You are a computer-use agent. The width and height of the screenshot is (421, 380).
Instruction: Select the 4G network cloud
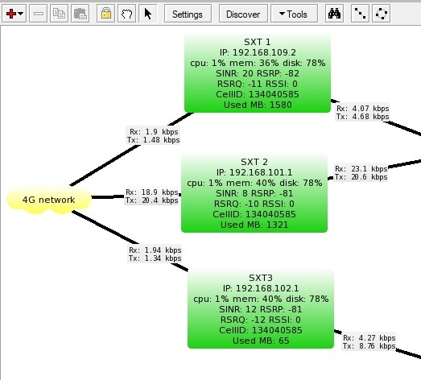click(x=49, y=200)
